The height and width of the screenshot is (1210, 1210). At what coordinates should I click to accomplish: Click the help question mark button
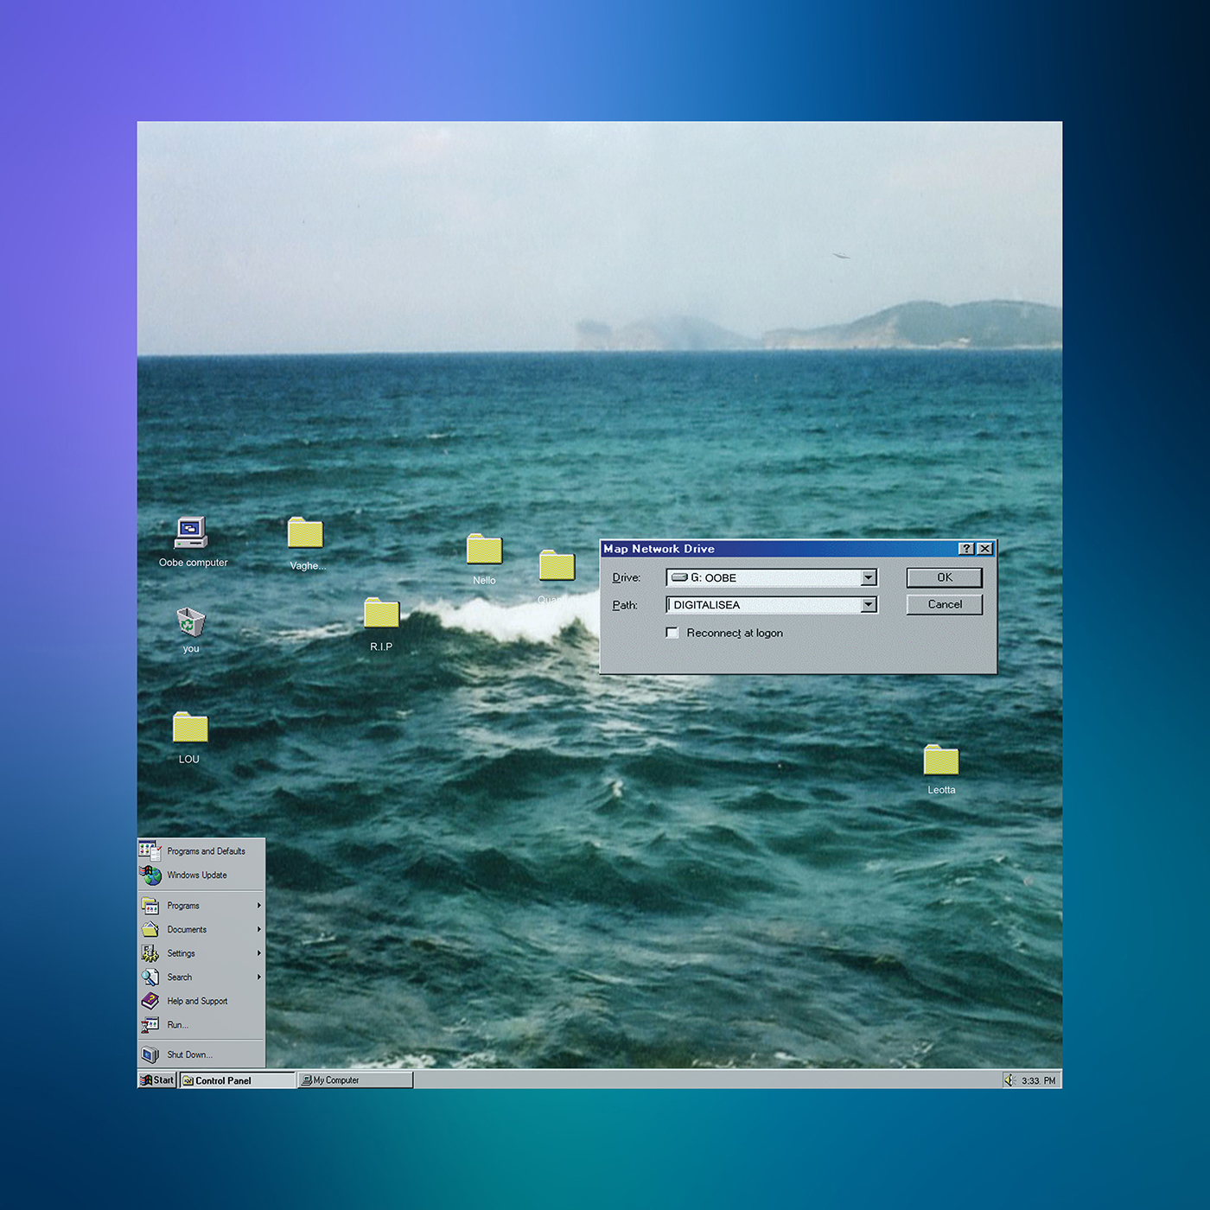tap(967, 549)
